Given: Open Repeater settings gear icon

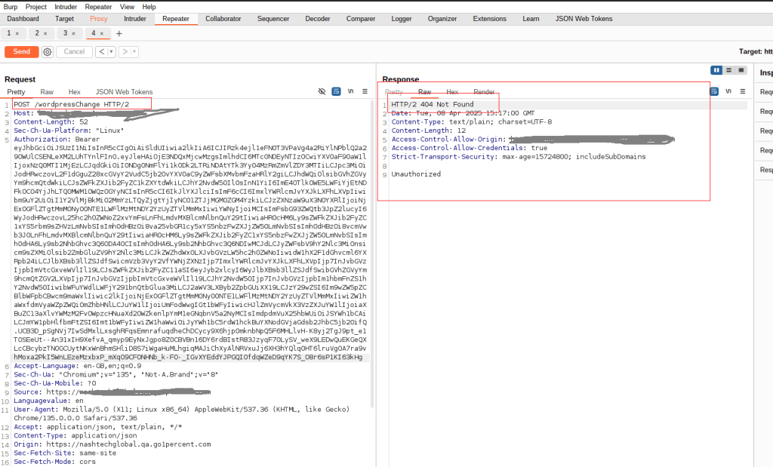Looking at the screenshot, I should [48, 52].
